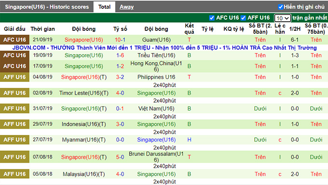Uncheck the AFC U16 filter checkbox
The image size is (328, 185).
(212, 18)
